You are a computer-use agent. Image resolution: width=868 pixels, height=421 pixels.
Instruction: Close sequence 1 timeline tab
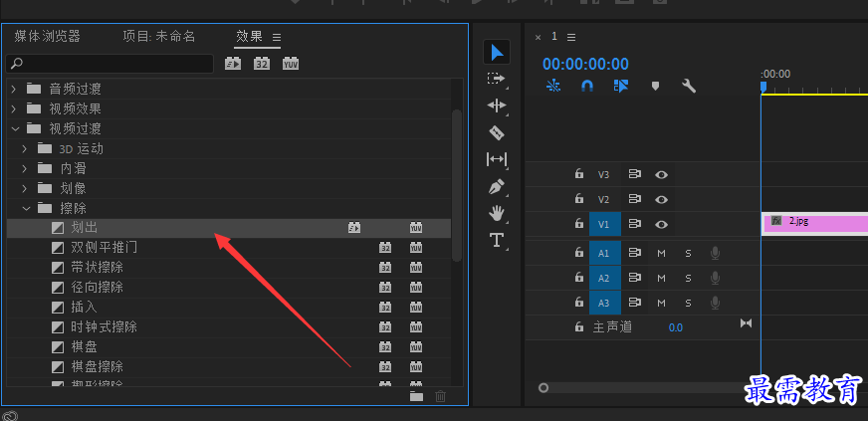click(538, 37)
